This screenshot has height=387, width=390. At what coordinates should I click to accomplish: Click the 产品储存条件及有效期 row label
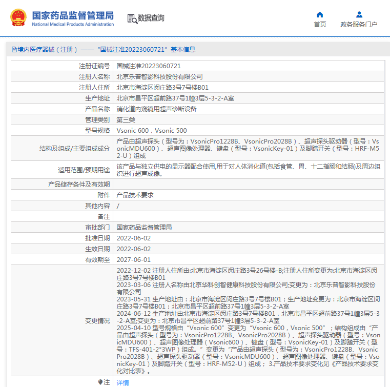tap(79, 185)
